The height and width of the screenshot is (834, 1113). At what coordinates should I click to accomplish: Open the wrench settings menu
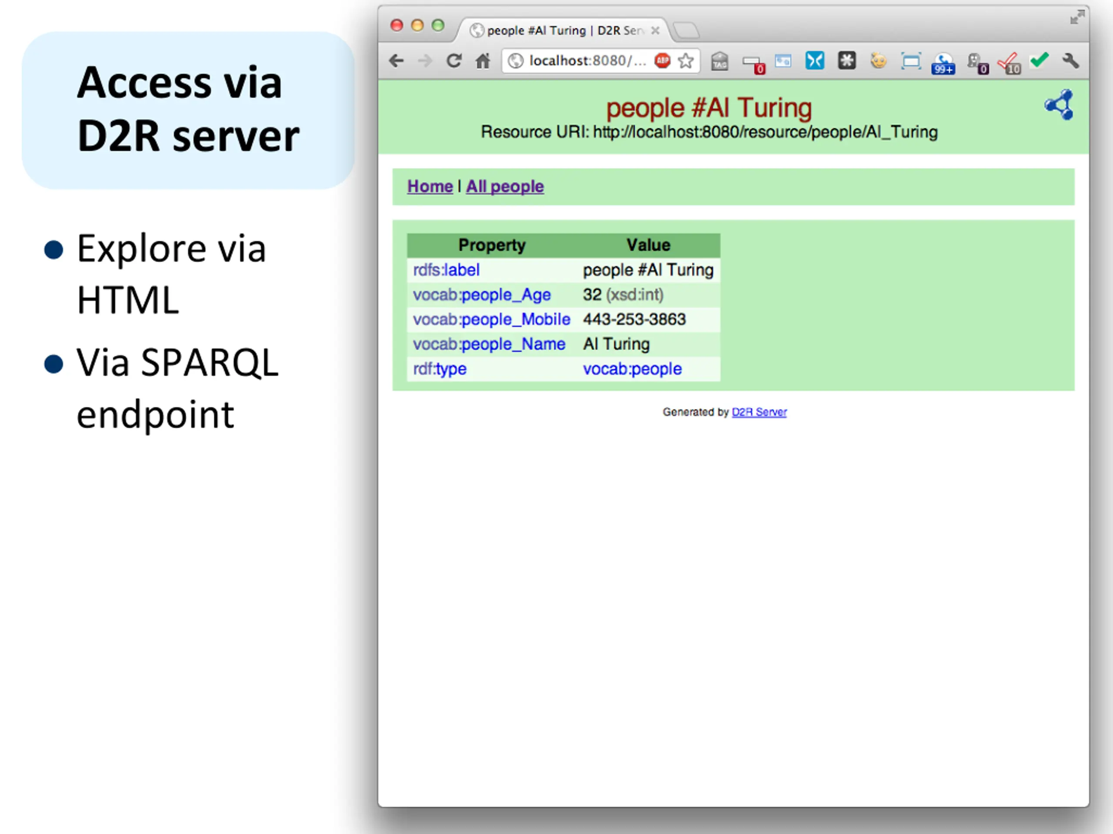coord(1070,61)
